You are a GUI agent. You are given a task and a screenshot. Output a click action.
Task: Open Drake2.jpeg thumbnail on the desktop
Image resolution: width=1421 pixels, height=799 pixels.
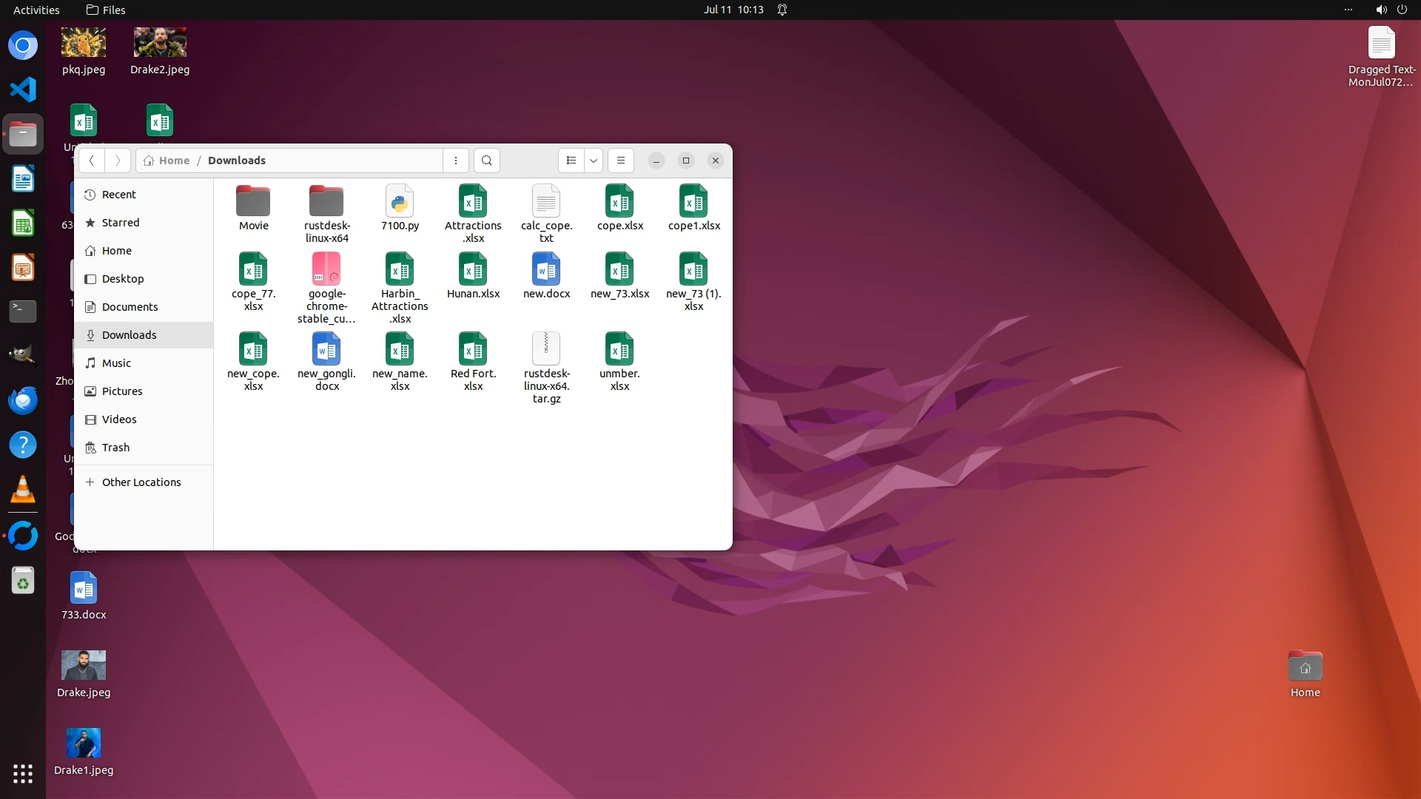click(160, 43)
